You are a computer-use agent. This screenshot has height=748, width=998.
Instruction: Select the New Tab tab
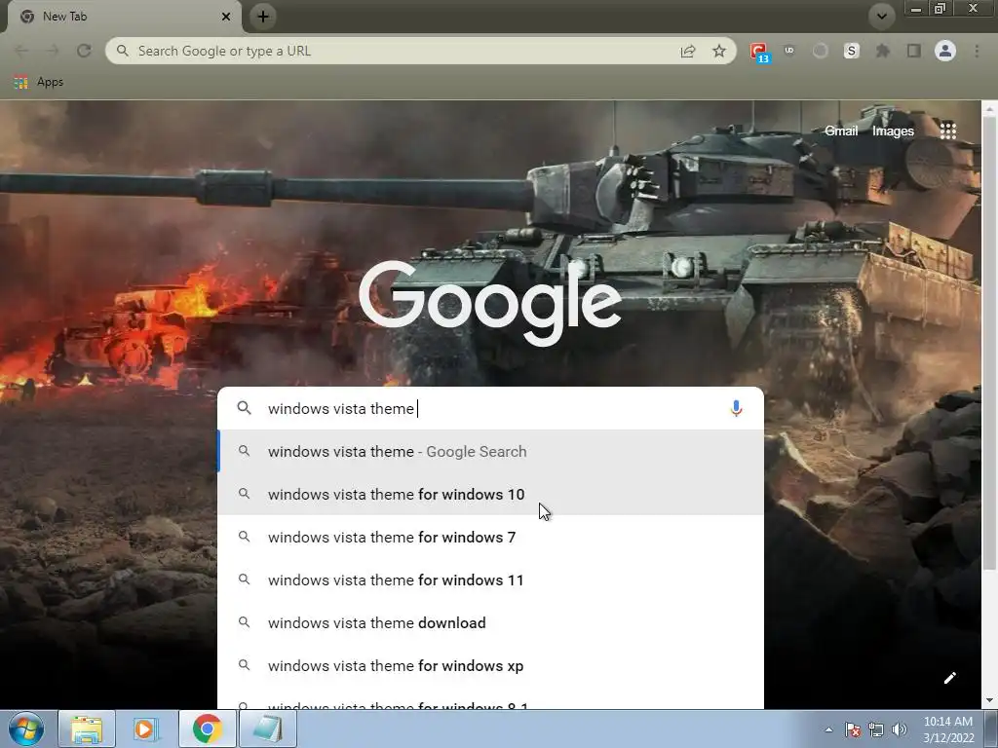124,17
